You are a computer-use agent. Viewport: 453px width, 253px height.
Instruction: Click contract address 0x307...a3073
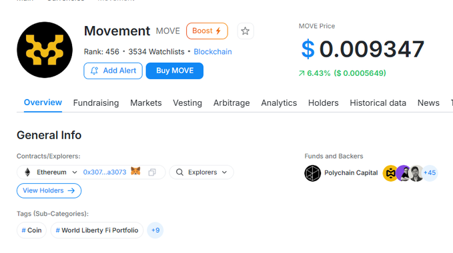(105, 172)
